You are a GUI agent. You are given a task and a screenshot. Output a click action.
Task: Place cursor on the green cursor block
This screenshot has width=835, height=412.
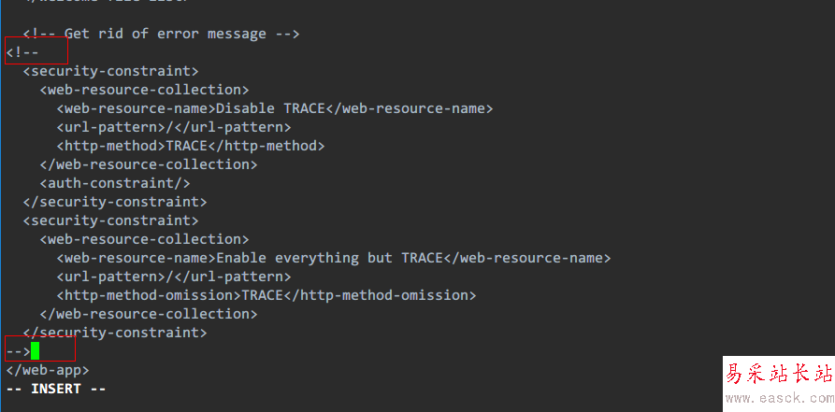[36, 351]
